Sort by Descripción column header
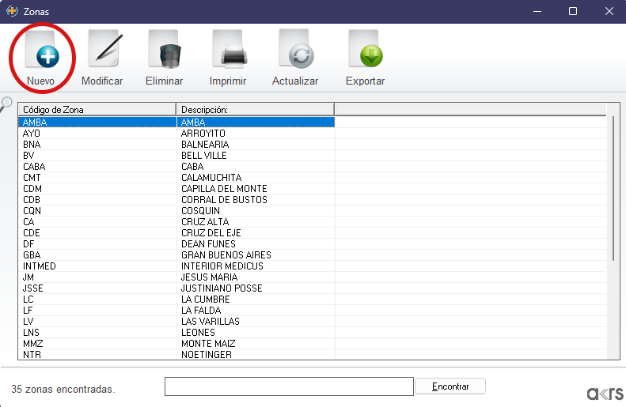 click(255, 109)
